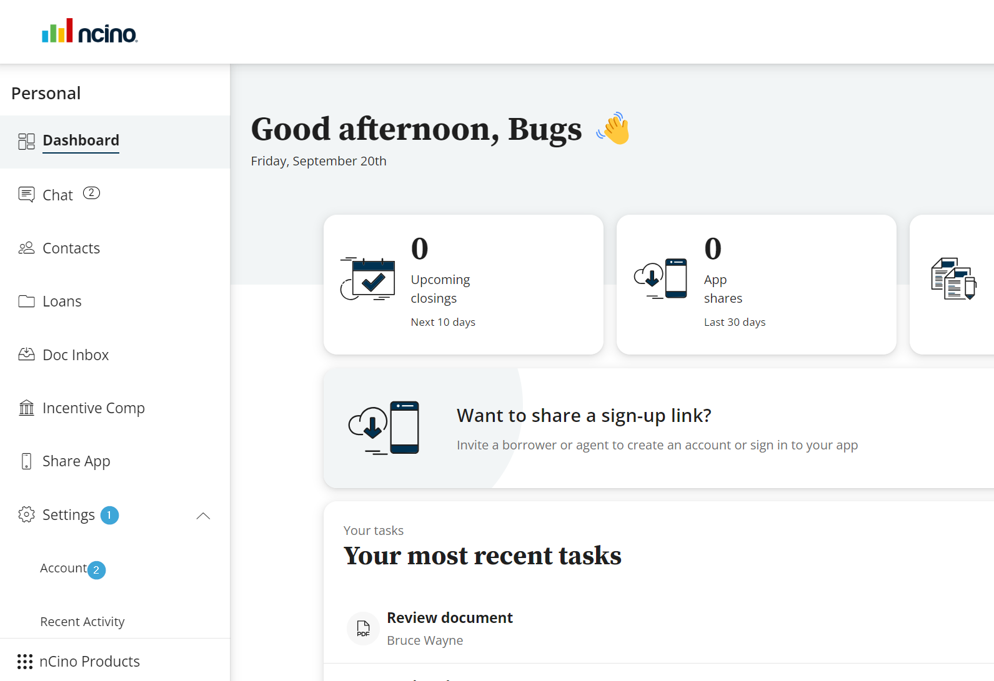Click the PDF icon beside Review document
Screen dimensions: 994x681
pyautogui.click(x=363, y=629)
